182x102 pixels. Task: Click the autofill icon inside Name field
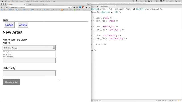tap(54, 48)
